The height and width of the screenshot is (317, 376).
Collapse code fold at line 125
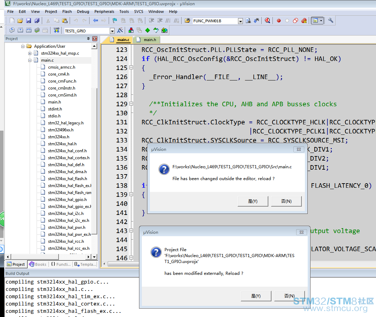click(131, 68)
